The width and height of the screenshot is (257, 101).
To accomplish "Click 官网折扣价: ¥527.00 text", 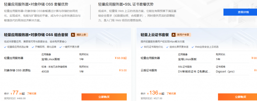I will (151, 98).
